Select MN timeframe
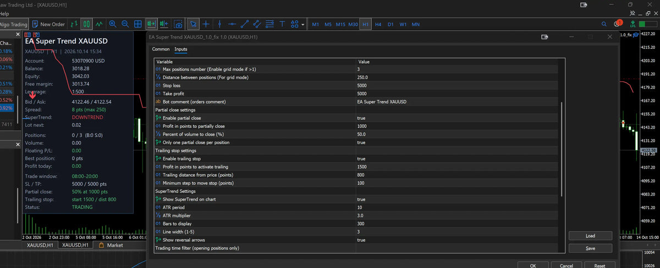 click(x=416, y=25)
